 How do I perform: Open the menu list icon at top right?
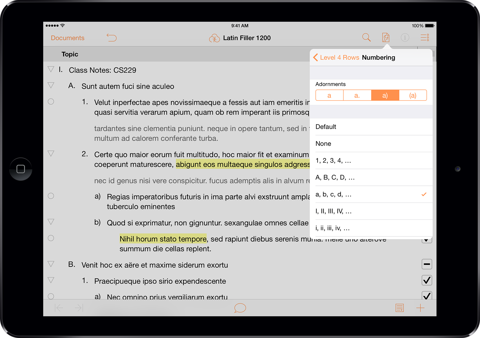click(x=425, y=37)
